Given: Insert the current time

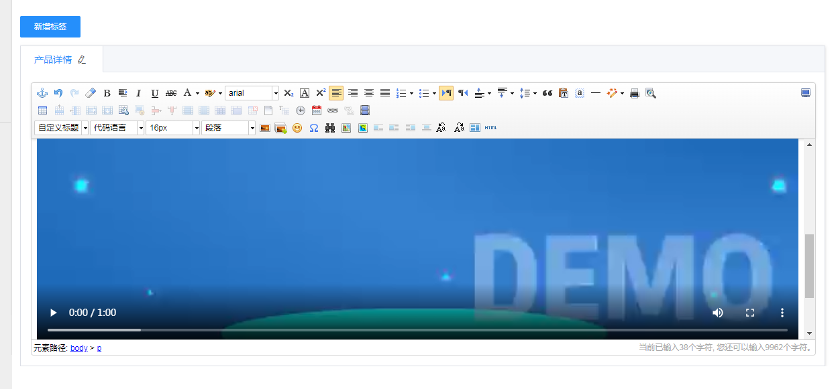Looking at the screenshot, I should (301, 110).
